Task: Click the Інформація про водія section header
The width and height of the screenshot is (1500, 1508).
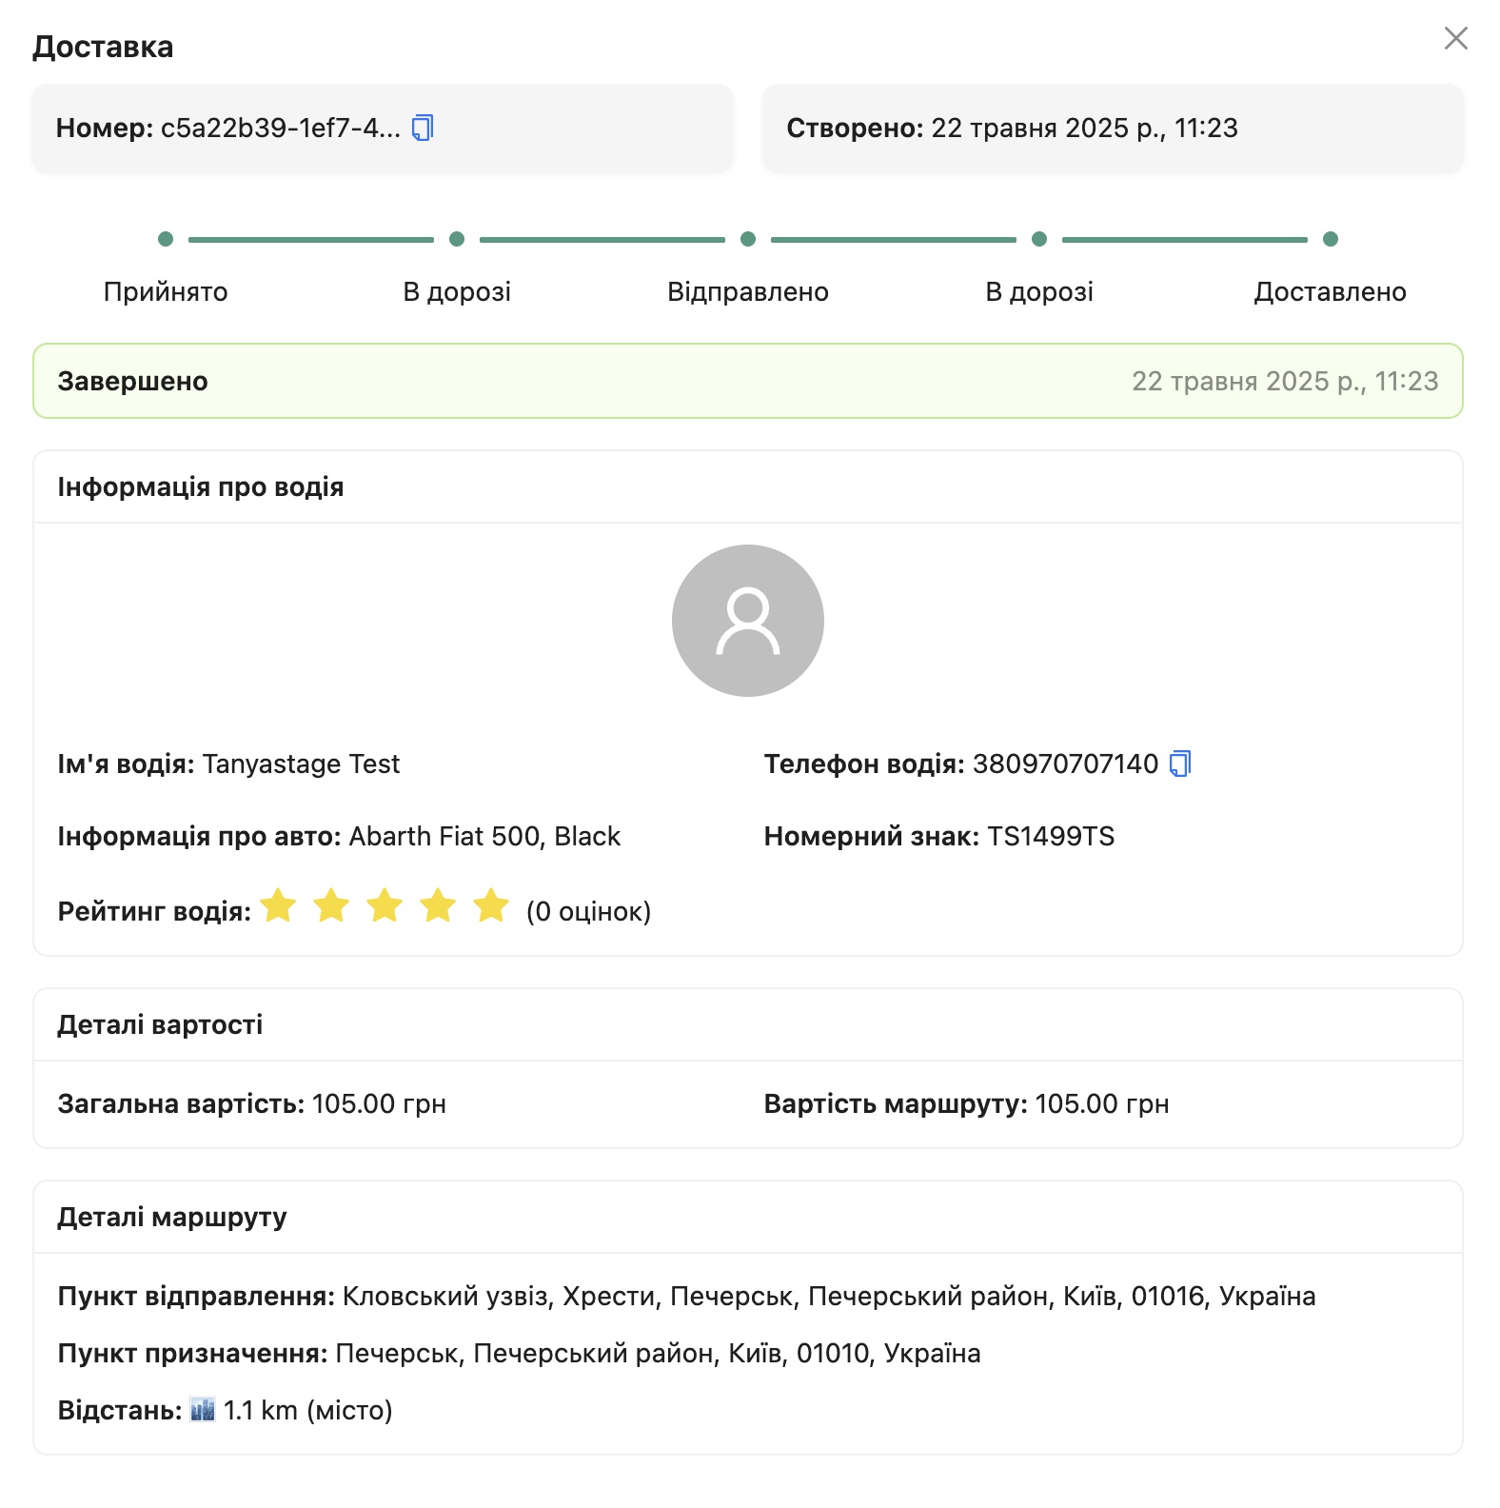Action: pos(201,486)
